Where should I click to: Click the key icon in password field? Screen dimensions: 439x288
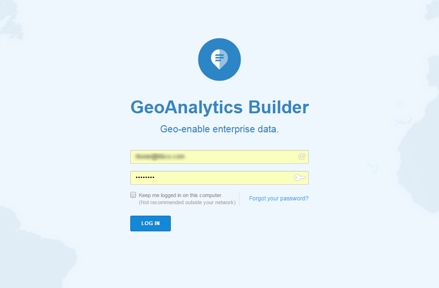[300, 178]
